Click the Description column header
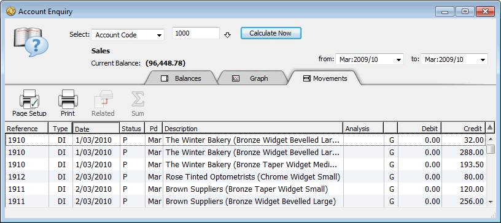Image resolution: width=501 pixels, height=223 pixels. tap(252, 129)
